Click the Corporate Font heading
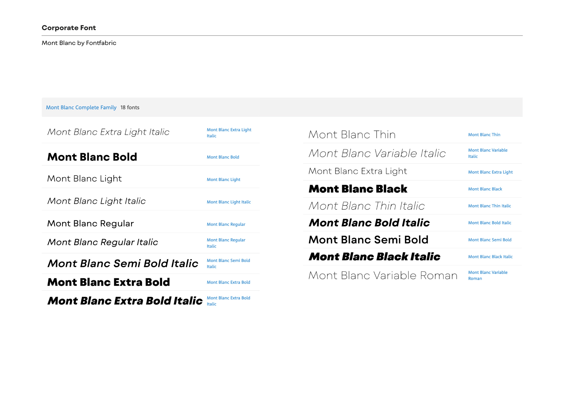The width and height of the screenshot is (563, 402). (69, 28)
